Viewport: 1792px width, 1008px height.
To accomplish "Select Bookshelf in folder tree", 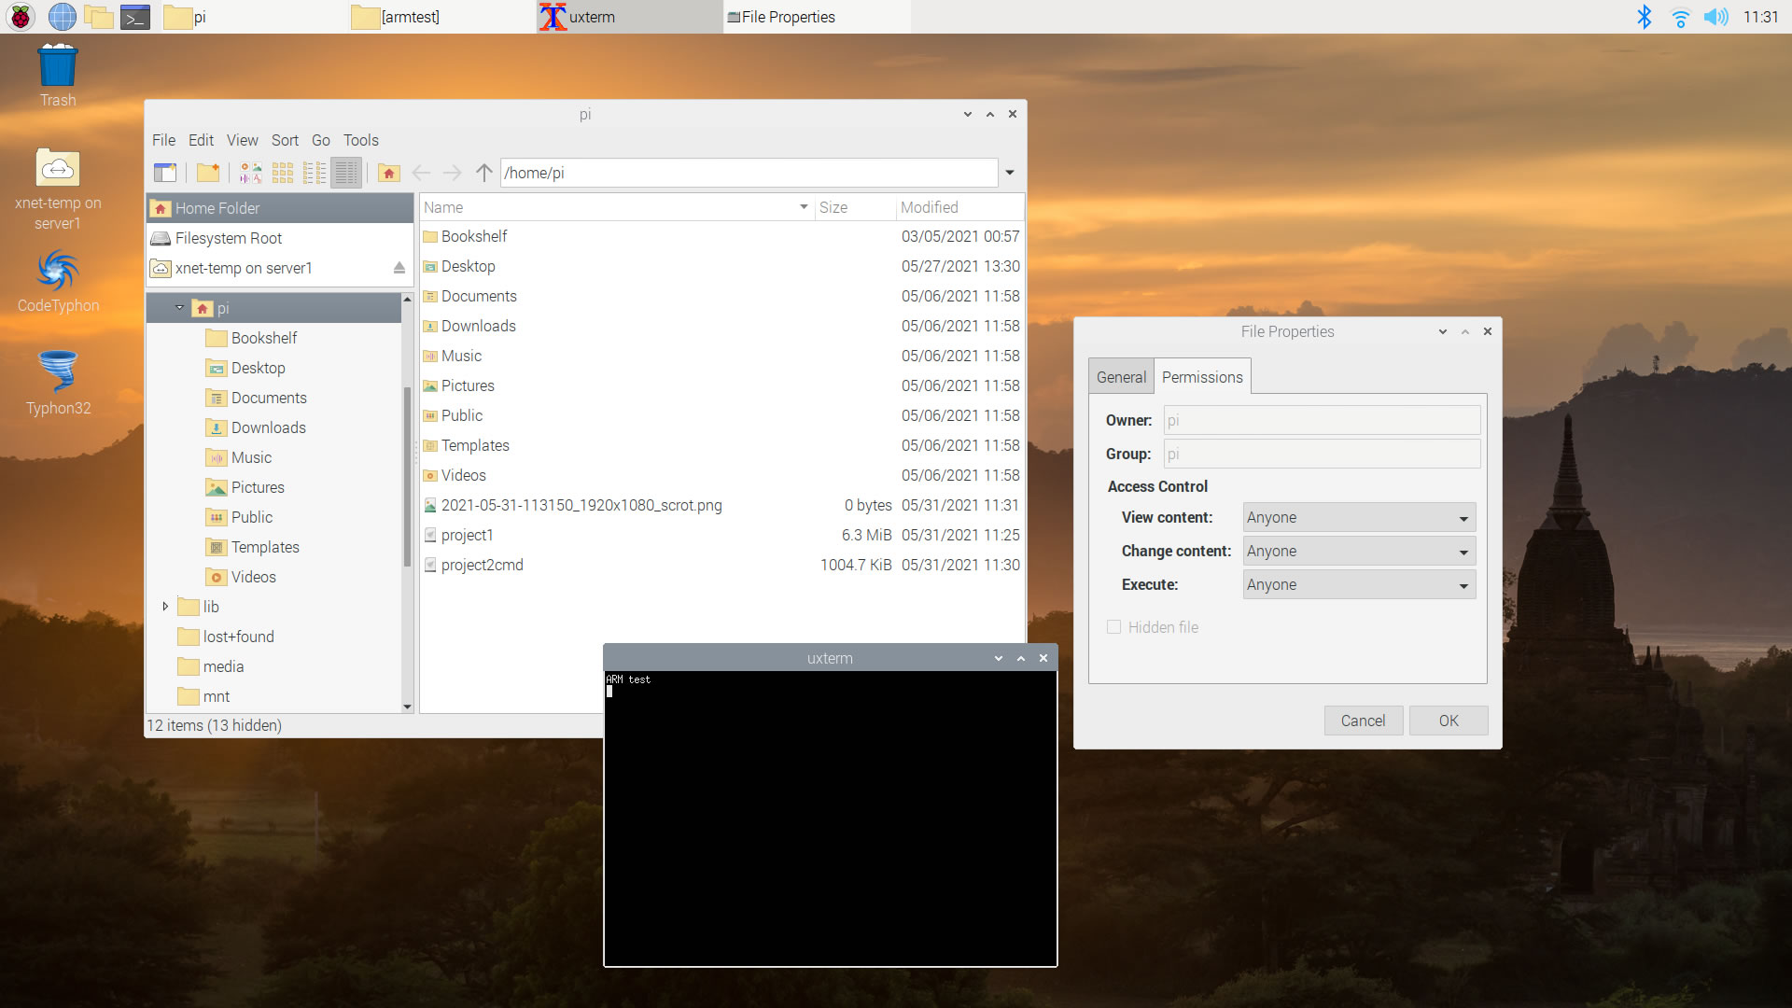I will coord(264,338).
